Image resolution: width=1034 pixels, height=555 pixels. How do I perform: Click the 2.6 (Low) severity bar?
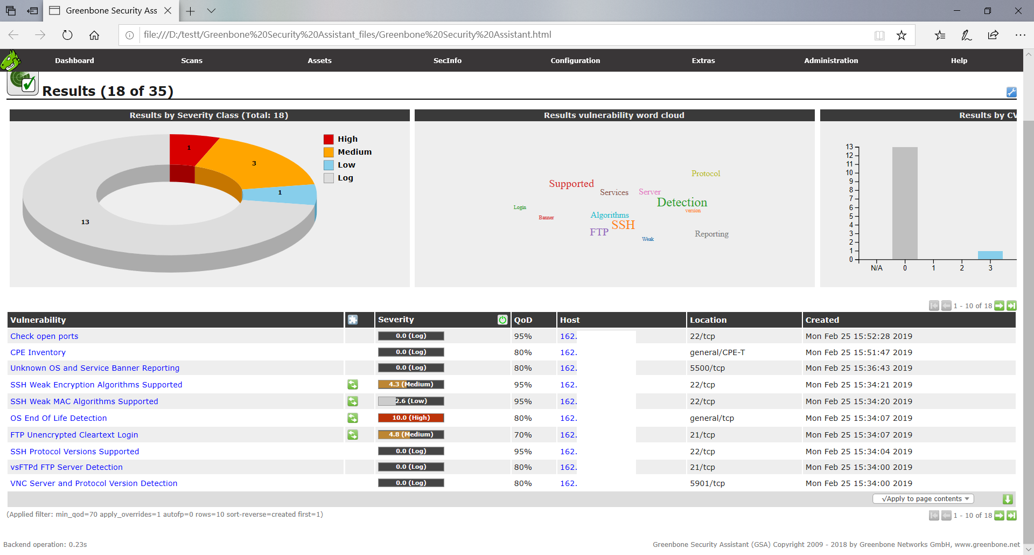pyautogui.click(x=411, y=401)
